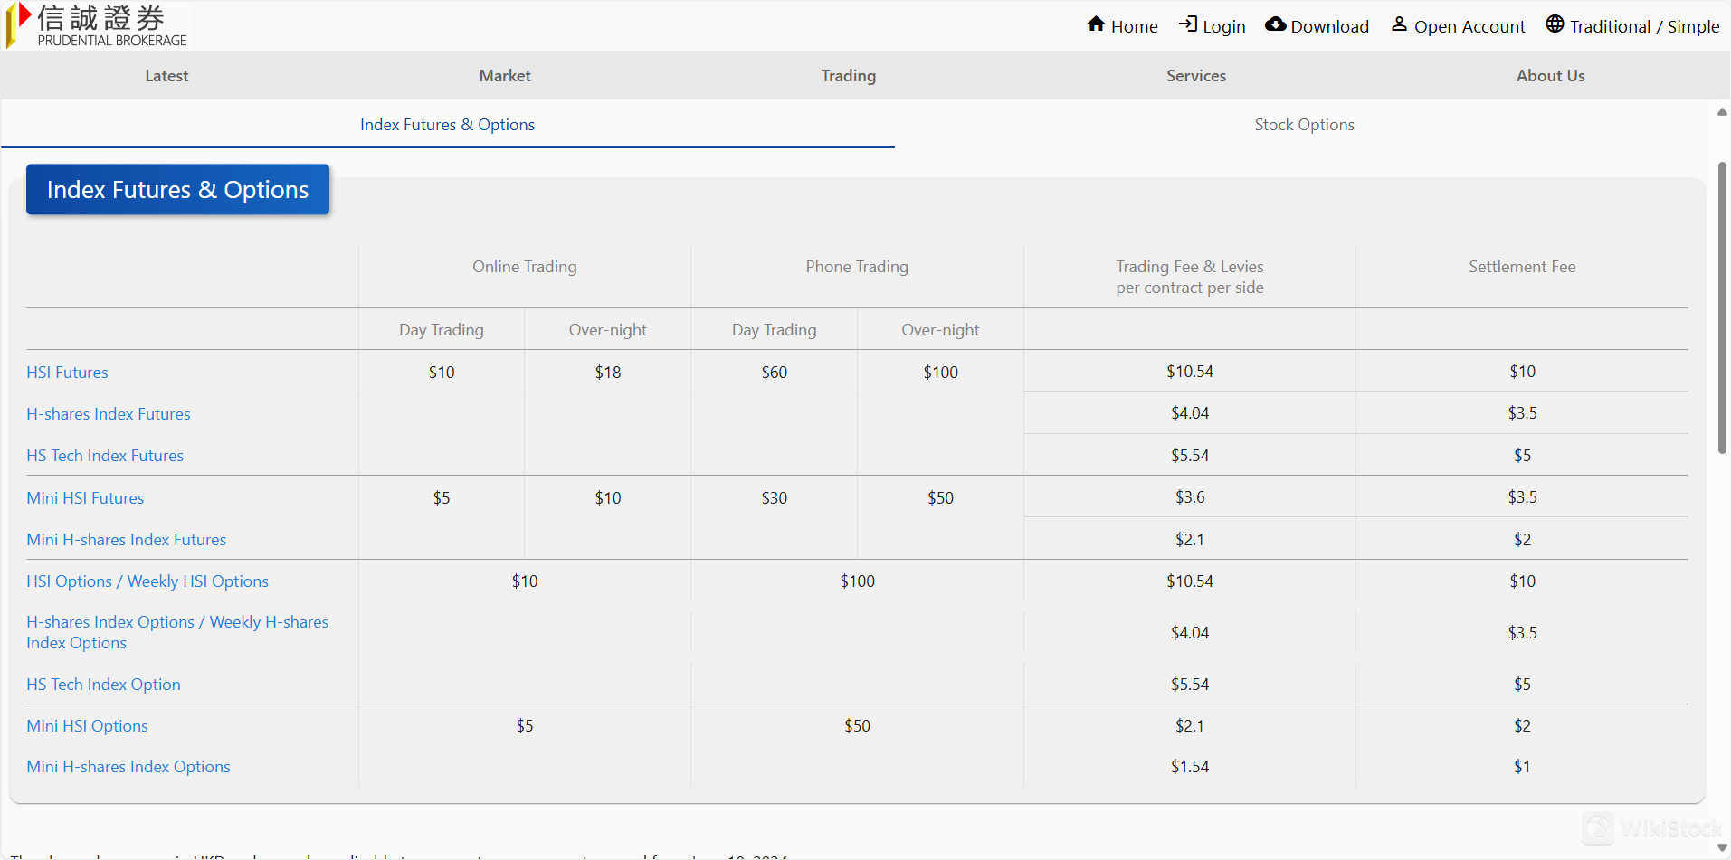Switch to the Stock Options tab

click(1304, 125)
